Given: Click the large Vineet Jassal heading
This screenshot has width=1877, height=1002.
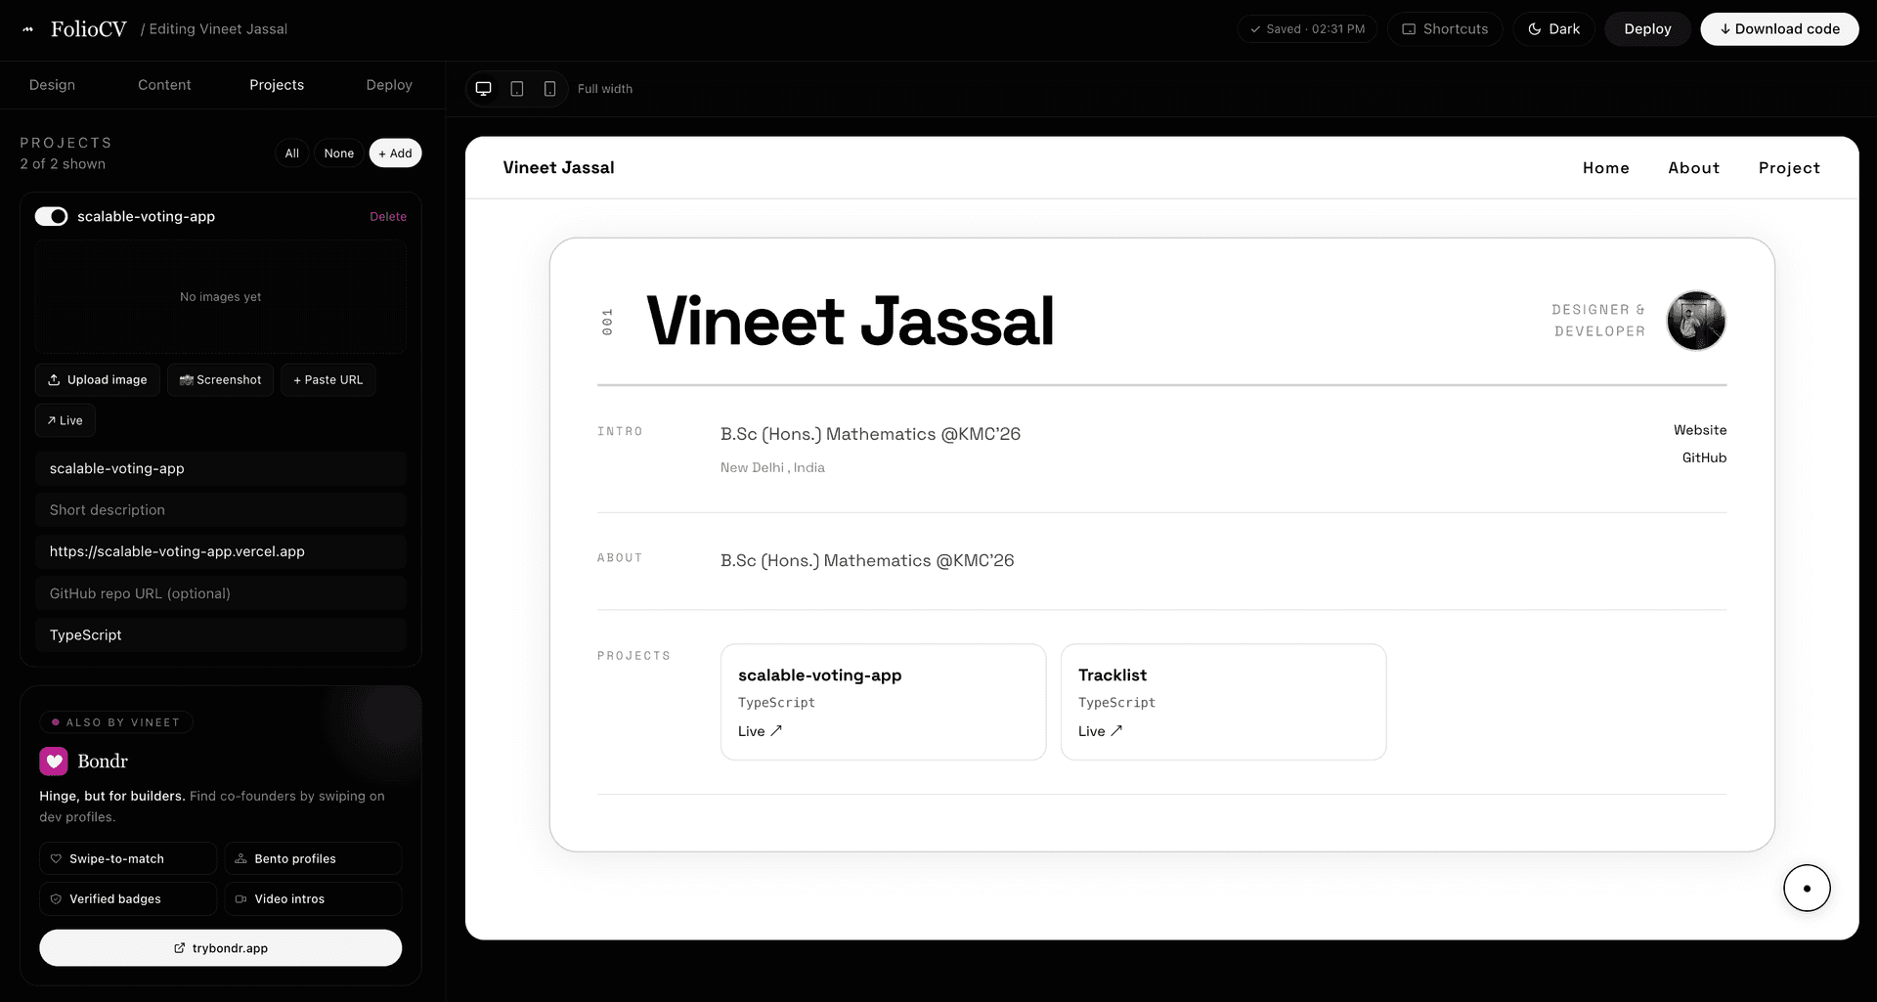Looking at the screenshot, I should pos(851,321).
